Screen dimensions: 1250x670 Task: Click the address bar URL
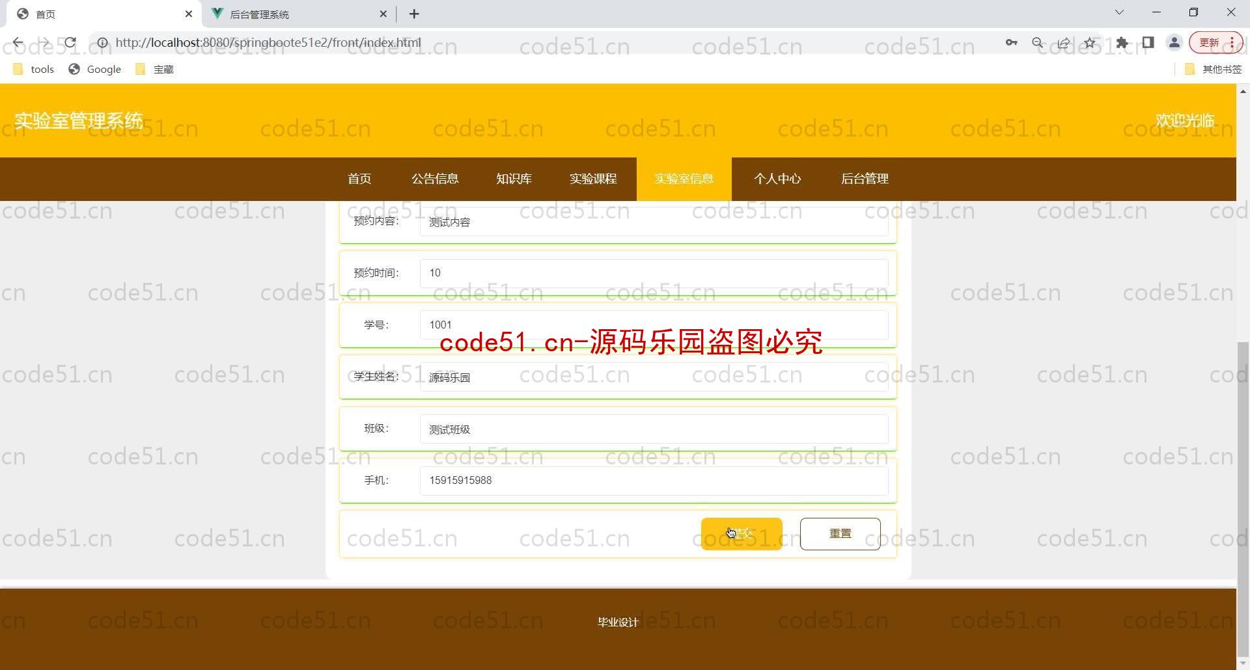tap(268, 43)
